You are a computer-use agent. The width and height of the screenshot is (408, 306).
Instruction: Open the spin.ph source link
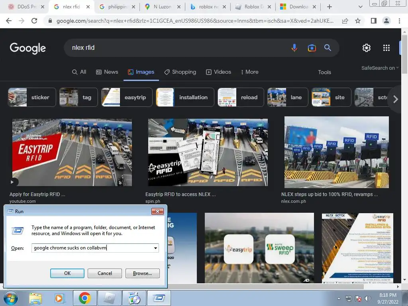tap(153, 201)
